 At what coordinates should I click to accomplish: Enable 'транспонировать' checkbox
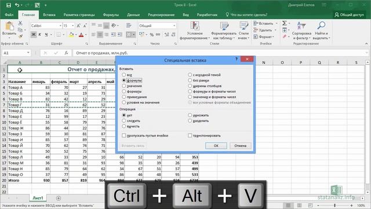click(x=190, y=135)
